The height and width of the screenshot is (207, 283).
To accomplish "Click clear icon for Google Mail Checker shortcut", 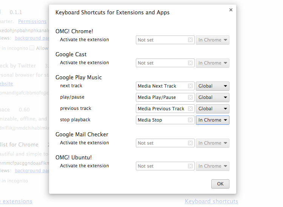I will 191,143.
